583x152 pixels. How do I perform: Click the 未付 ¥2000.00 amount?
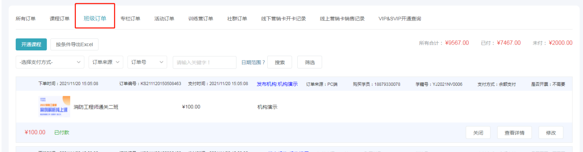pos(560,43)
